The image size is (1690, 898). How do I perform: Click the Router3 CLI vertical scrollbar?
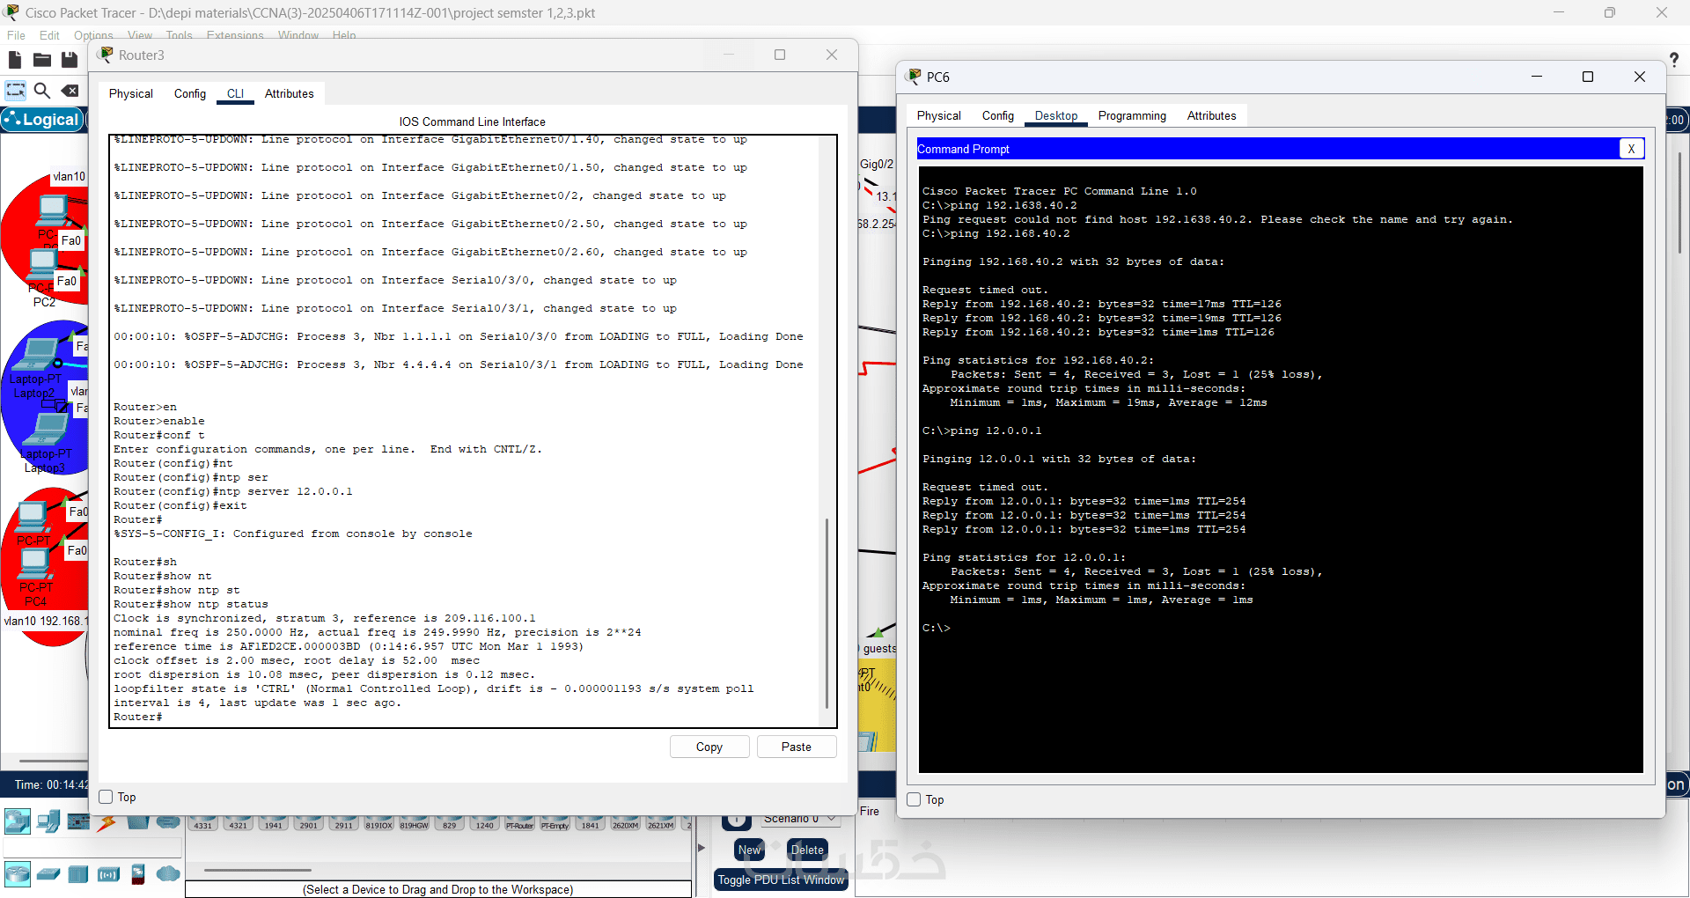(x=827, y=613)
